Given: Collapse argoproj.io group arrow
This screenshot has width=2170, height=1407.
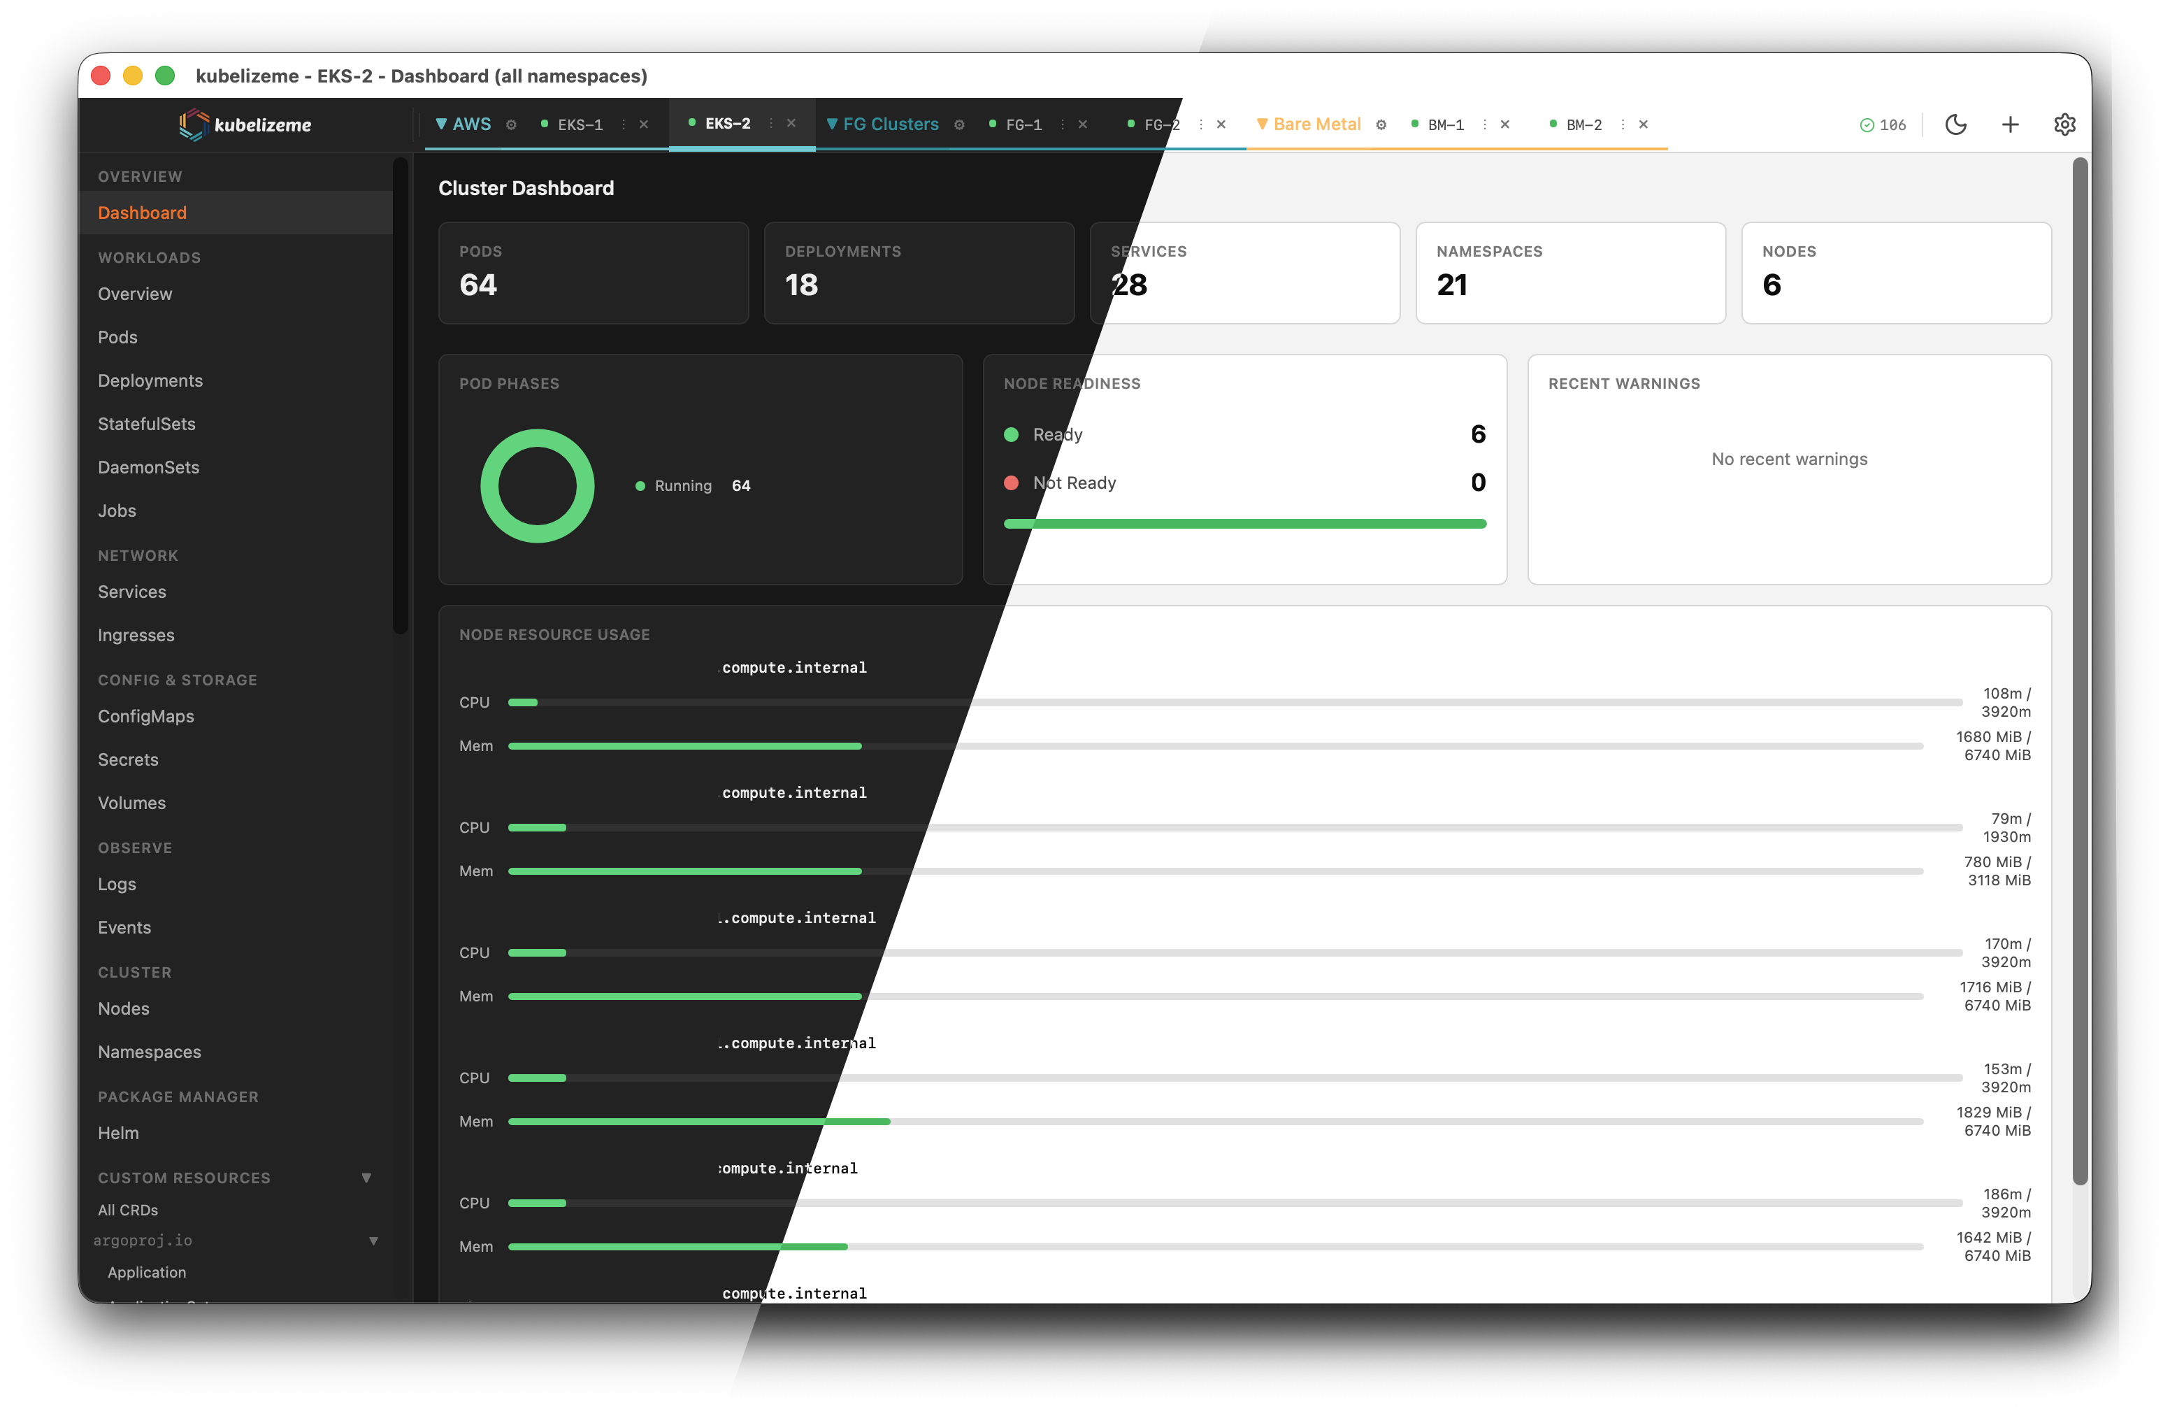Looking at the screenshot, I should click(373, 1240).
